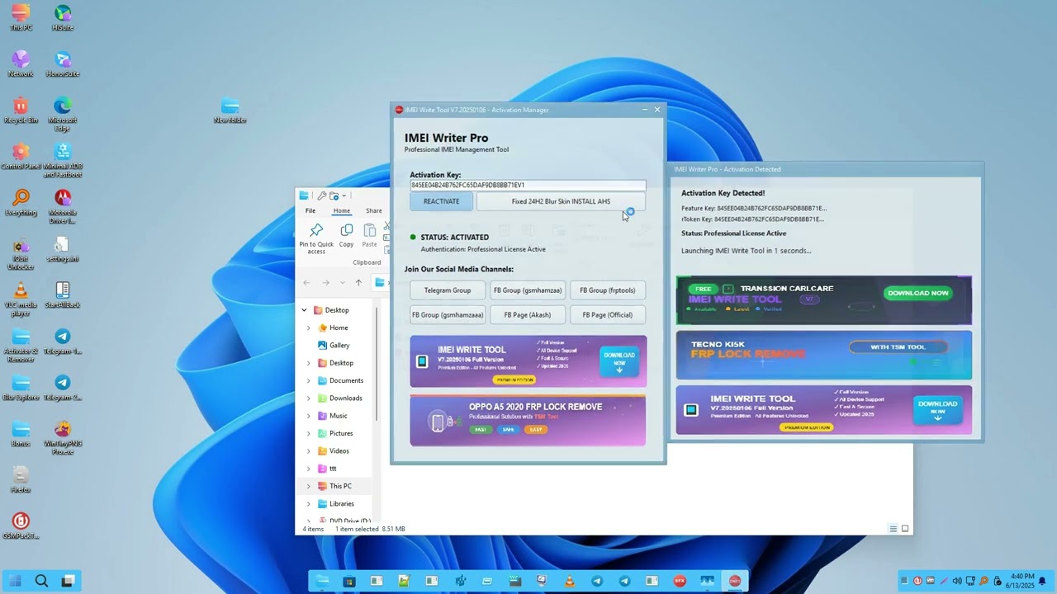Screen dimensions: 1057x594
Task: Select the Recycle Bin desktop icon
Action: click(x=21, y=110)
